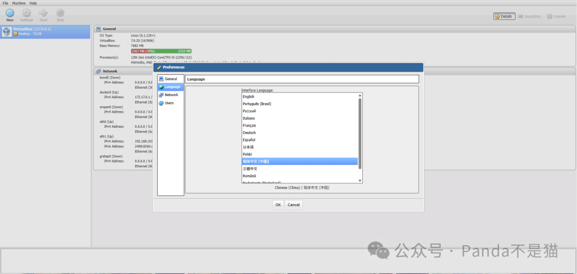
Task: Open the Help menu
Action: coord(33,3)
